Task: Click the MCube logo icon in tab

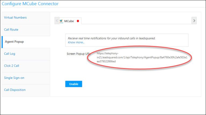Action: [x=61, y=21]
